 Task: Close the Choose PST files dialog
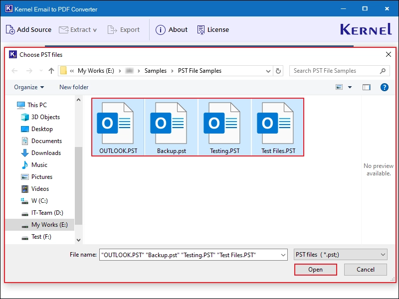coord(389,54)
